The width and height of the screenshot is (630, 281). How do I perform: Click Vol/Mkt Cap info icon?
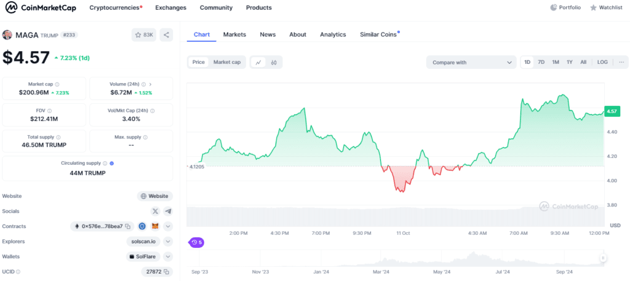coord(153,111)
